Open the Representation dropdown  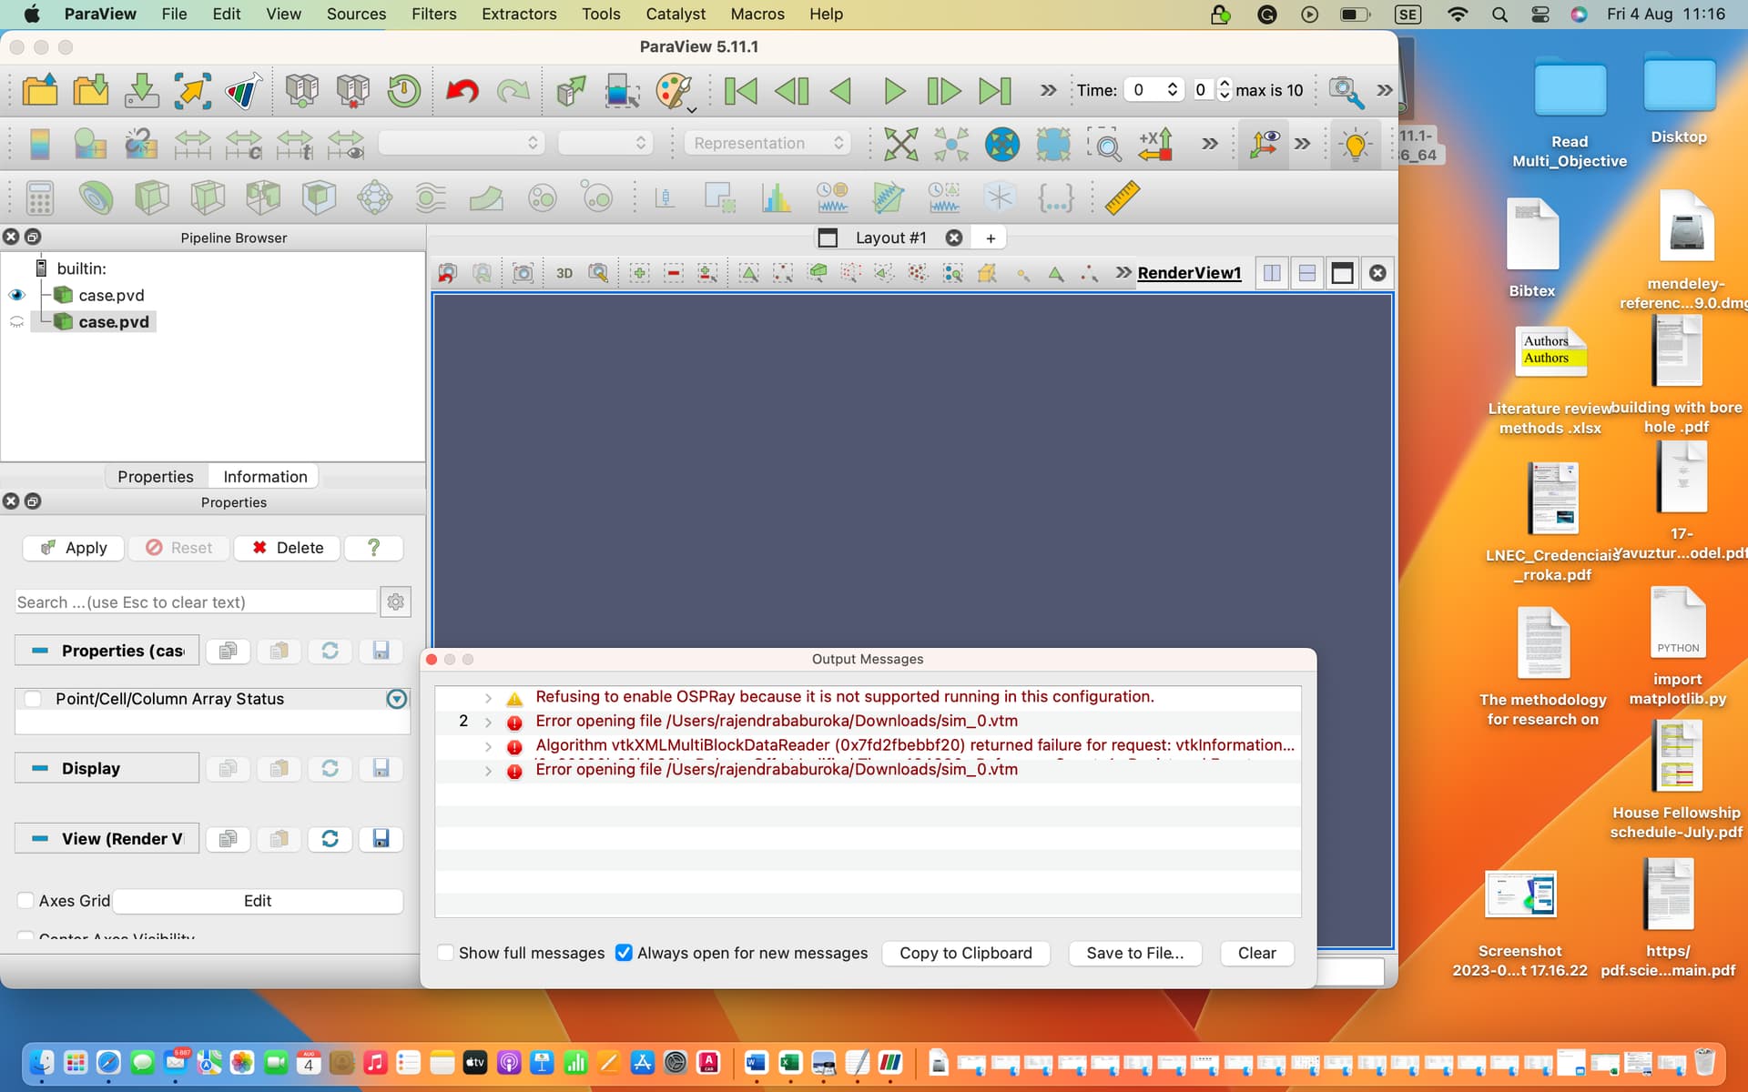(x=767, y=143)
